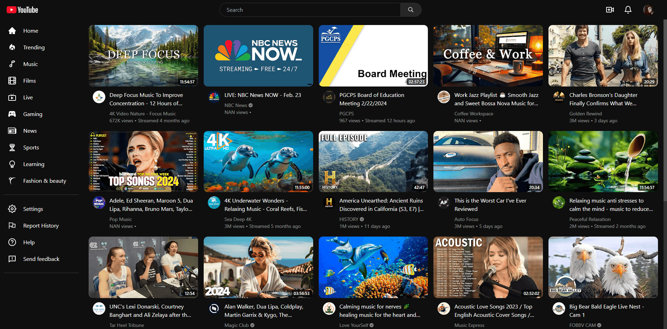Open the notifications bell
Image resolution: width=667 pixels, height=329 pixels.
(628, 10)
